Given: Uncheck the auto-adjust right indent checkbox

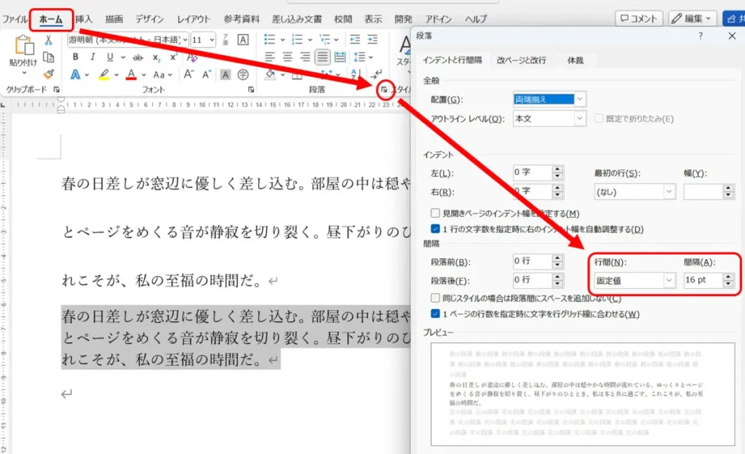Looking at the screenshot, I should tap(435, 229).
